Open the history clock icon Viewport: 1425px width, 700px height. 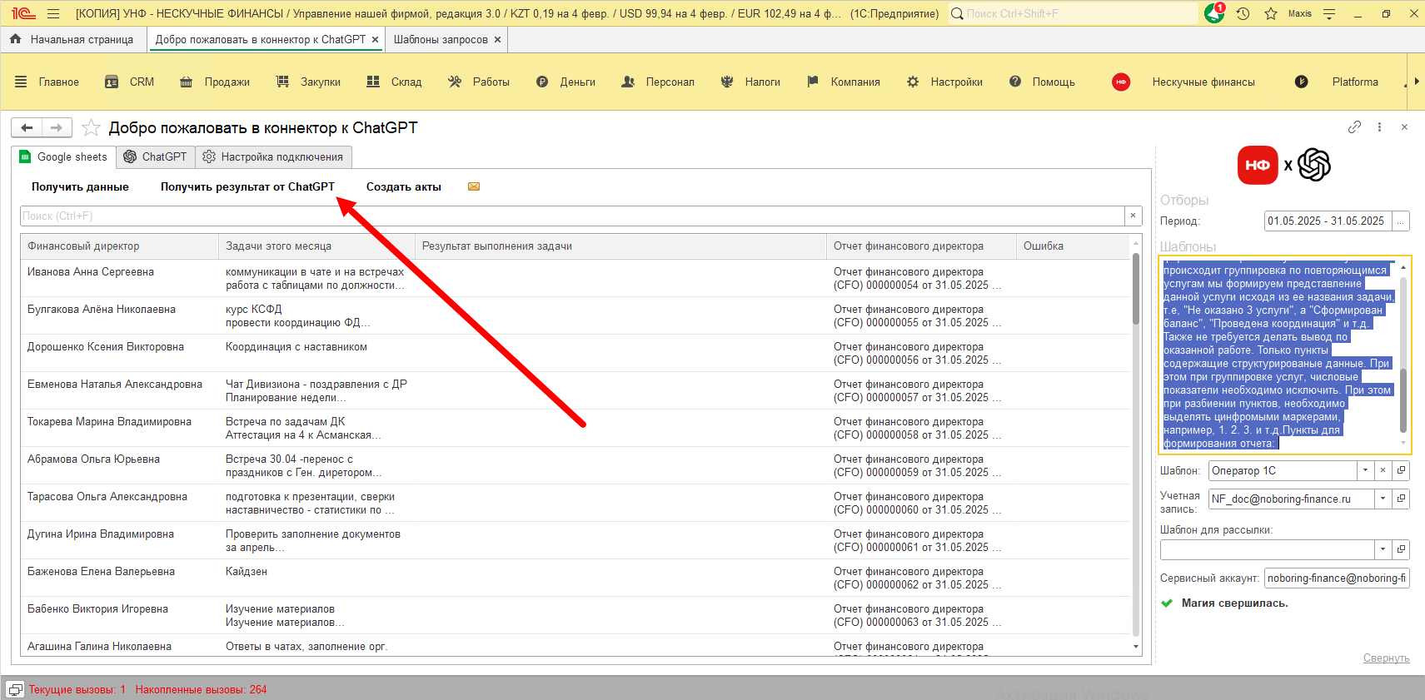click(1243, 13)
